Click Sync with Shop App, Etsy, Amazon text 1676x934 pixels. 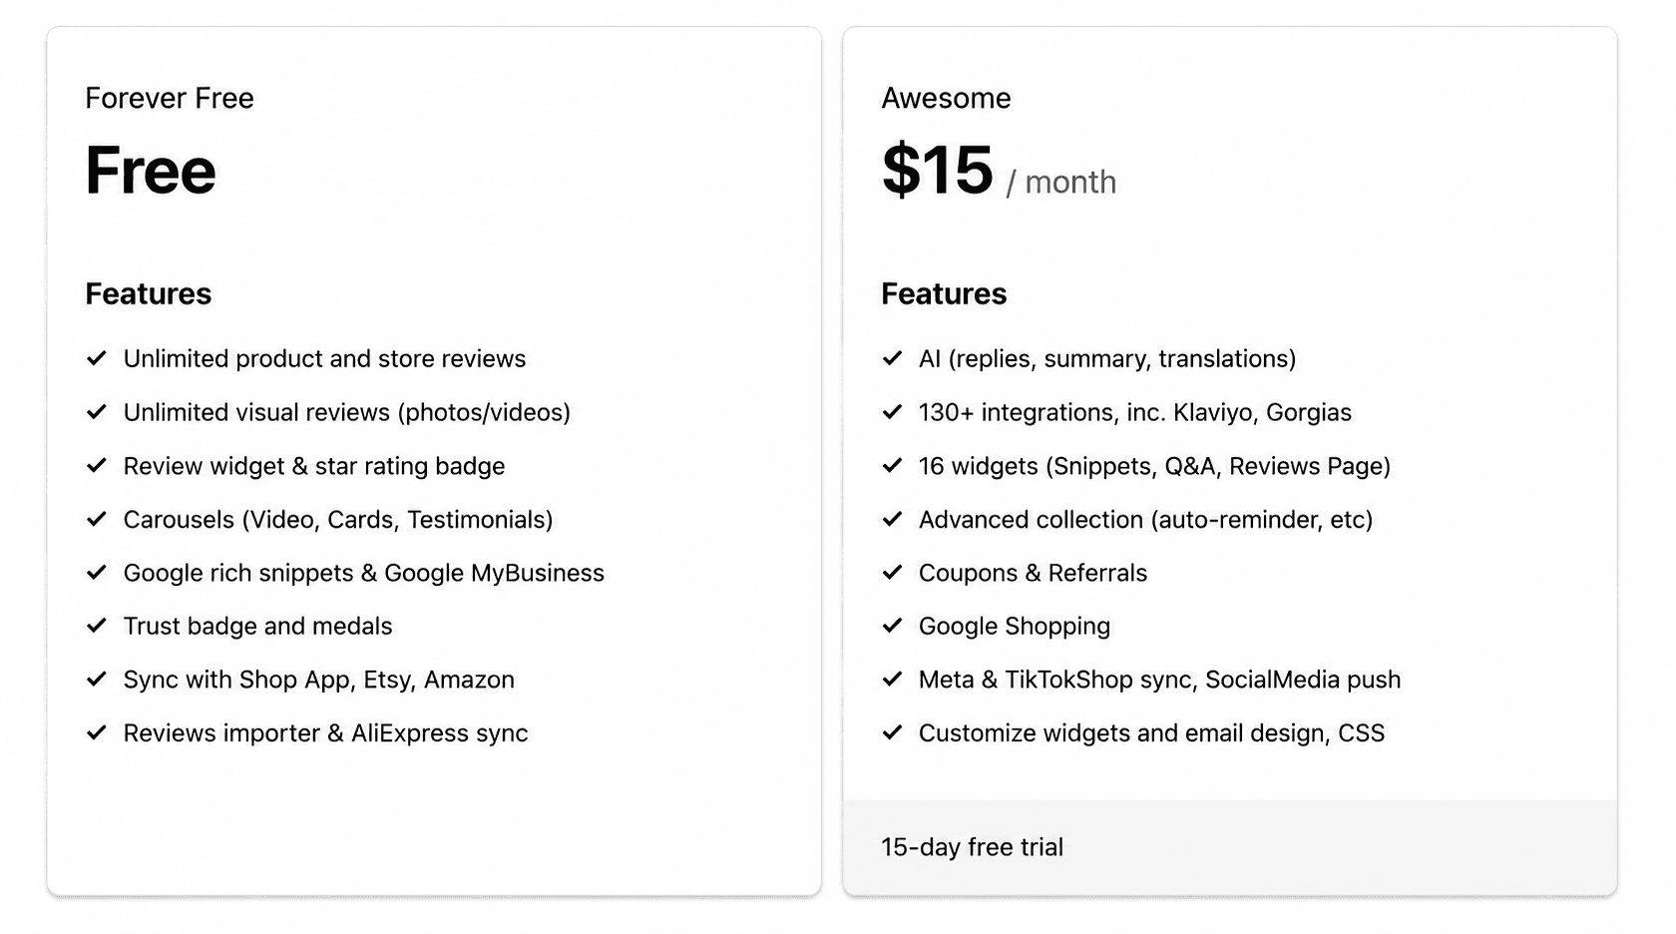pos(319,680)
